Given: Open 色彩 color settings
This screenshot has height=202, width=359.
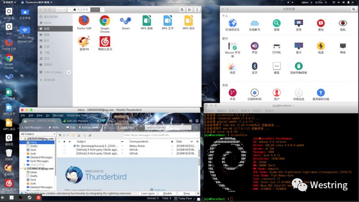Looking at the screenshot, I should coord(232,68).
